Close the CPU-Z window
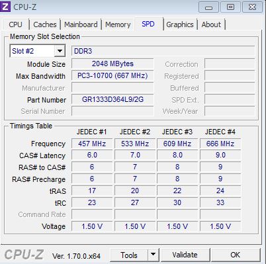The height and width of the screenshot is (264, 266). pyautogui.click(x=252, y=7)
